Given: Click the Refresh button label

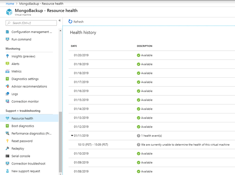Looking at the screenshot, I should pos(79,22).
